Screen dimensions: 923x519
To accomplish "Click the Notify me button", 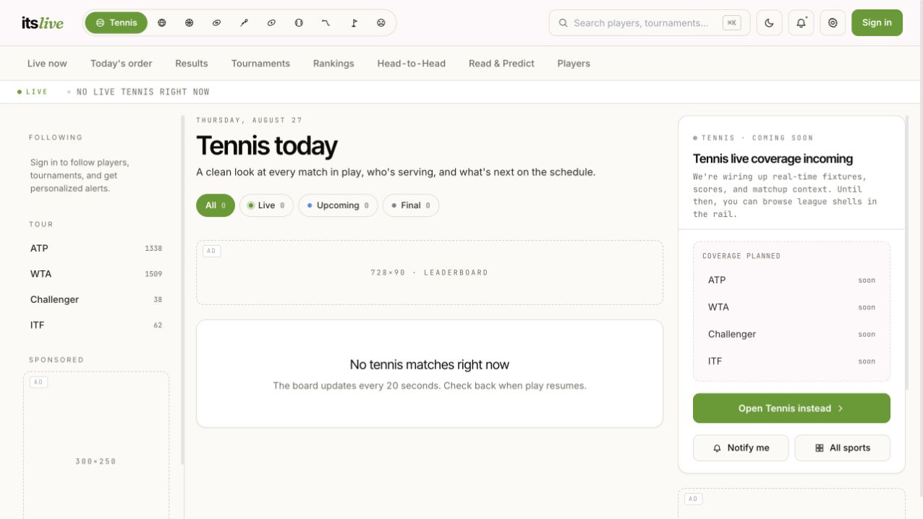I will 741,447.
